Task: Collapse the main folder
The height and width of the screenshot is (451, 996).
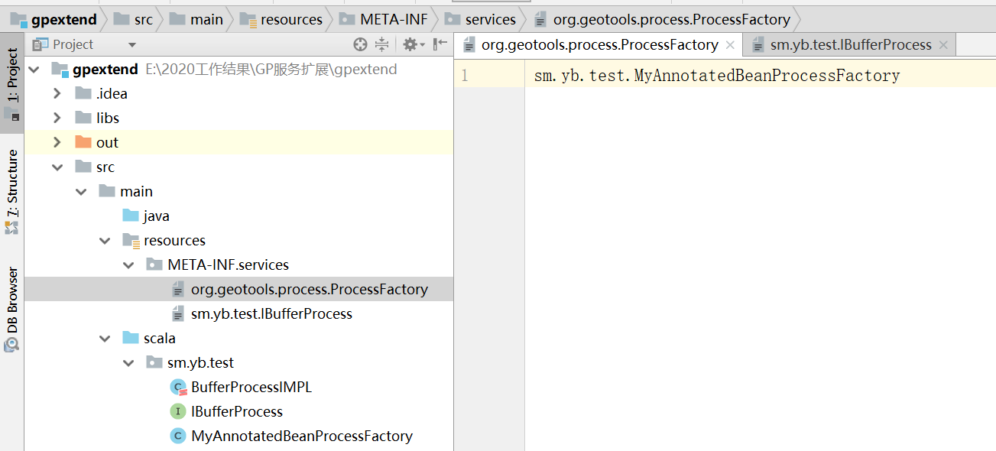Action: click(x=82, y=192)
